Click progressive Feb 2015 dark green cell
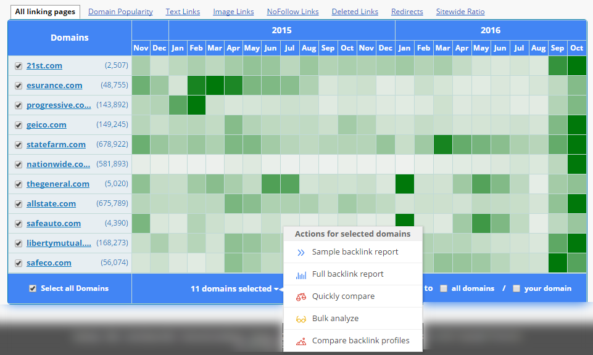 point(196,105)
